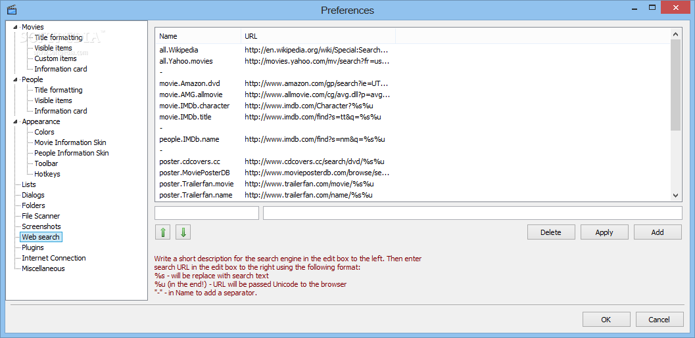Screen dimensions: 695x338
Task: Focus the search URL edit box
Action: point(473,213)
